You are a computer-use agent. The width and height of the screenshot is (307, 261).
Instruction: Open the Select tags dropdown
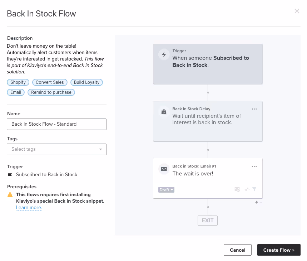56,149
